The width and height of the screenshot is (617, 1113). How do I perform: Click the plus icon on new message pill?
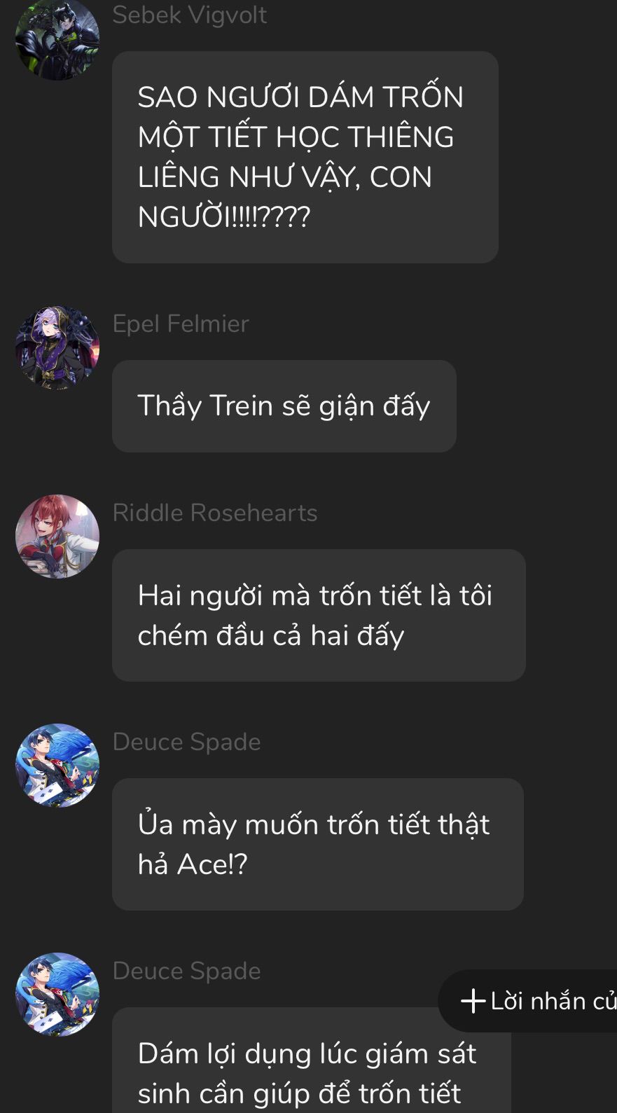(x=473, y=1000)
